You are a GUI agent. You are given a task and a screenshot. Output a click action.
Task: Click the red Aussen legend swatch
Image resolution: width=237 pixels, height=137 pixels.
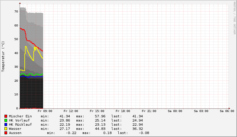[6, 133]
